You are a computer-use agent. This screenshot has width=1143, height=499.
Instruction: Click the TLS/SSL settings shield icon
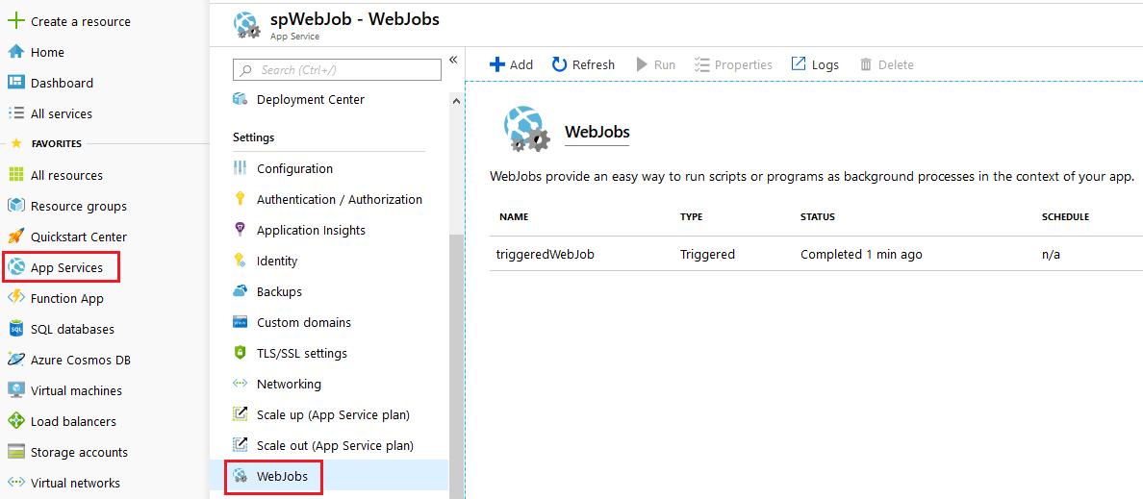click(240, 353)
